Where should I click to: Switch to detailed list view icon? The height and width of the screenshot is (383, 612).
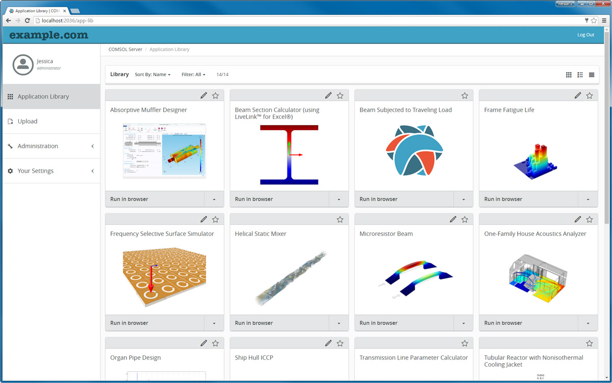coord(580,75)
